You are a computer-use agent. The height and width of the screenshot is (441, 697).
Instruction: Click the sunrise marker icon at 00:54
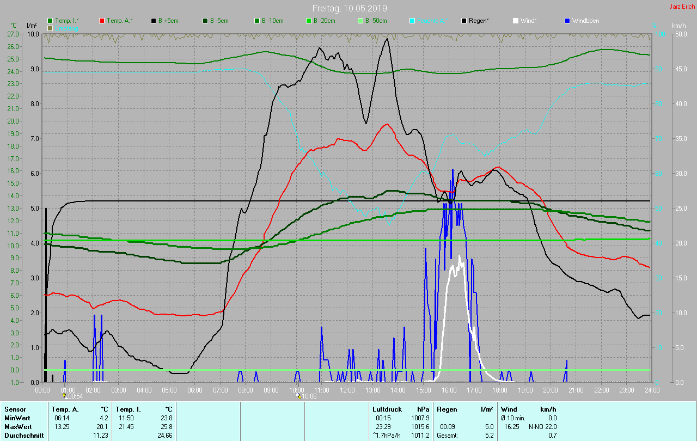(65, 396)
